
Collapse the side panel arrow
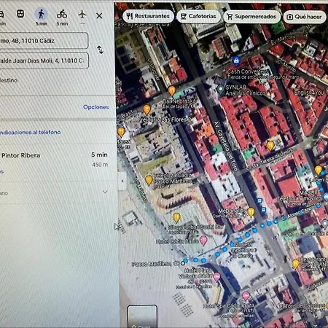pyautogui.click(x=122, y=181)
